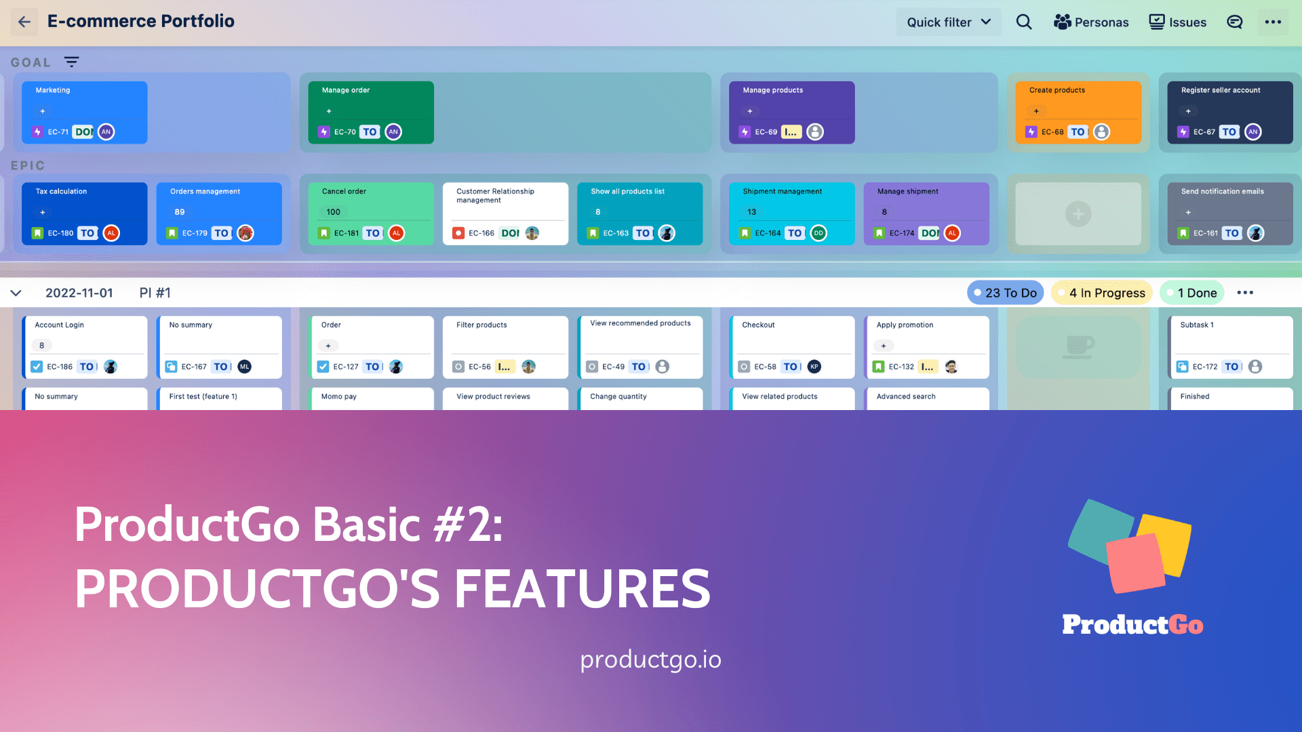Open the ellipsis menu next to 1 Done

(1245, 292)
